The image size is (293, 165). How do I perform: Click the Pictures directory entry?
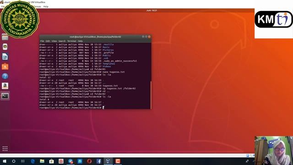point(108,50)
